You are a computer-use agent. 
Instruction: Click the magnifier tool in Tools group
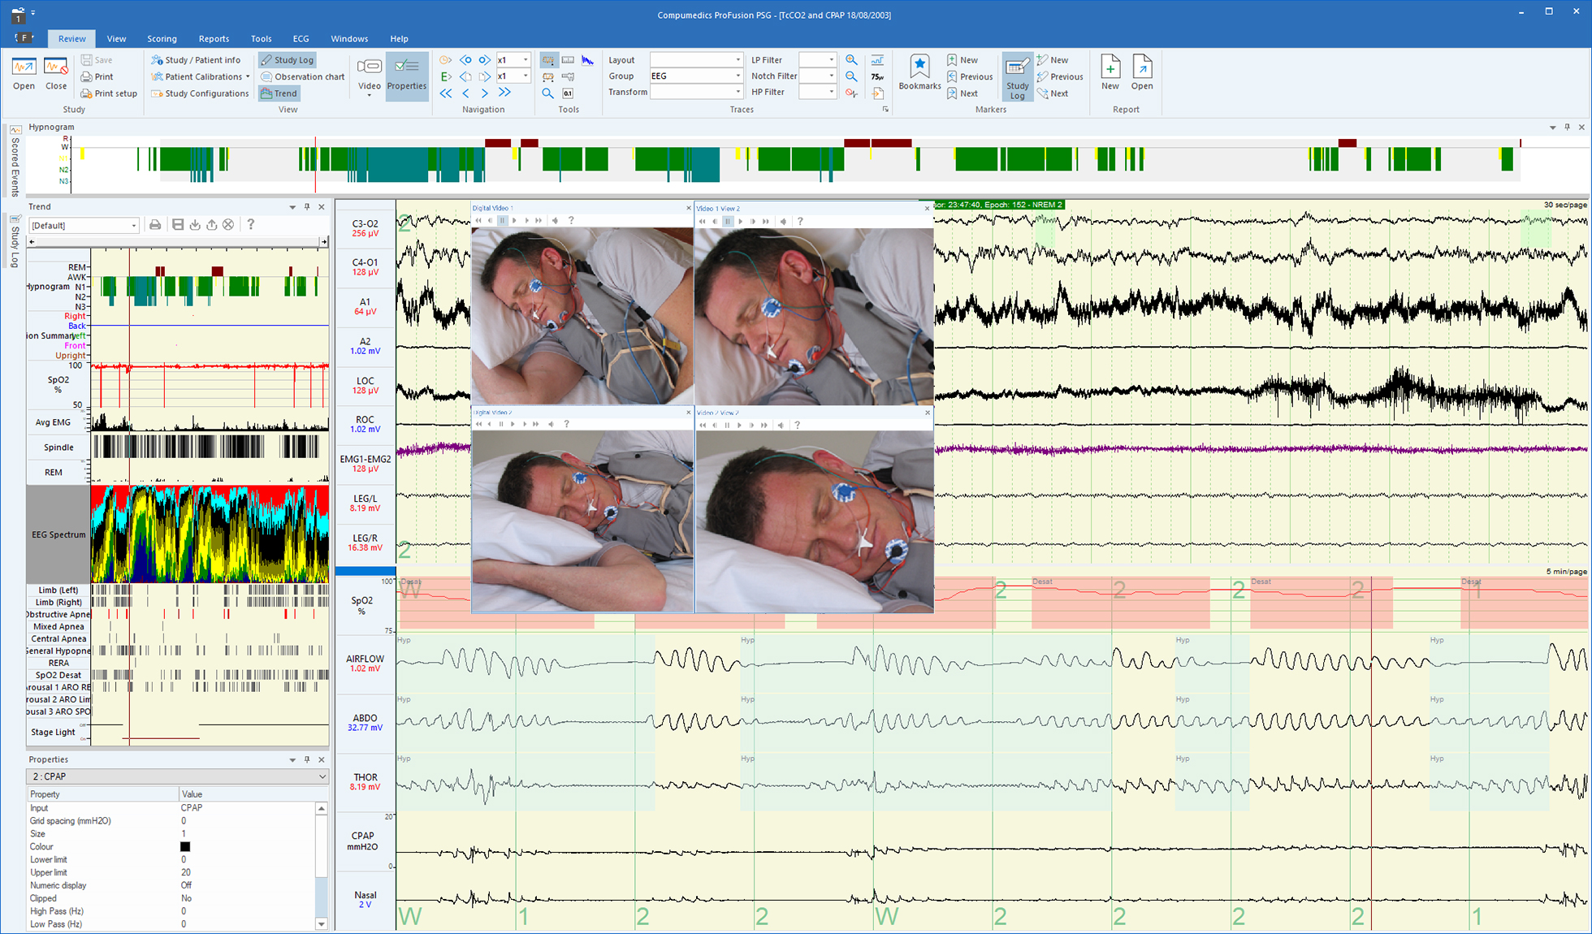click(547, 93)
